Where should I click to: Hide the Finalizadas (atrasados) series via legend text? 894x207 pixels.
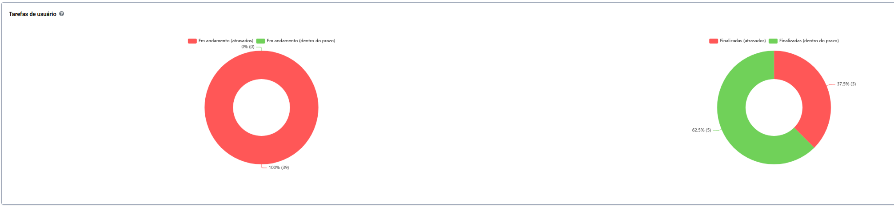click(742, 41)
